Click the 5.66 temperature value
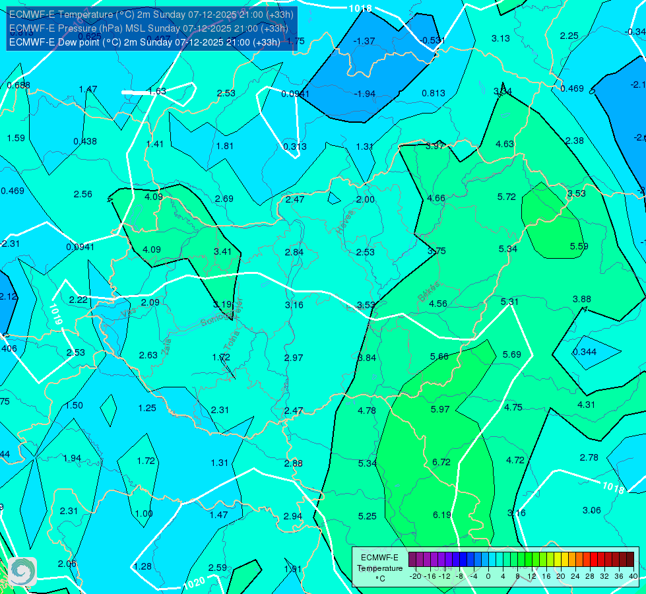 pos(439,356)
